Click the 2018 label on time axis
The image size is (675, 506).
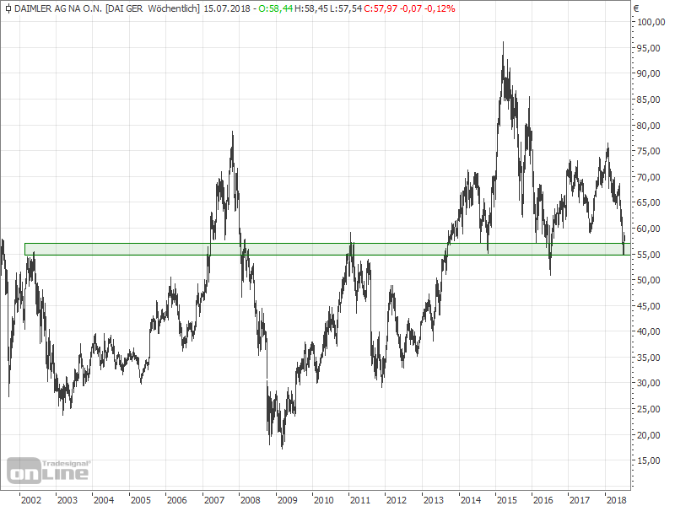(x=614, y=499)
